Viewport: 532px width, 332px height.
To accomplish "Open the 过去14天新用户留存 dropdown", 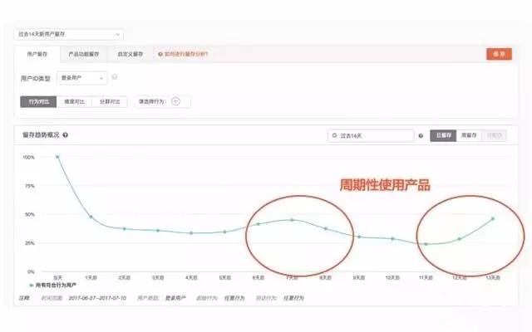I will [69, 34].
